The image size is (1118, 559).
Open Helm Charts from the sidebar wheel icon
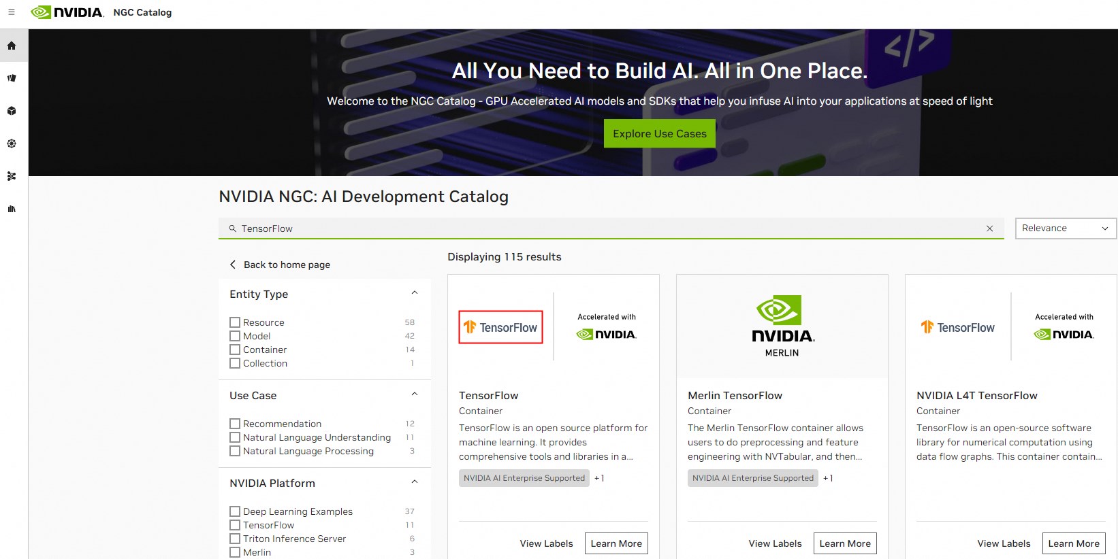(x=12, y=143)
